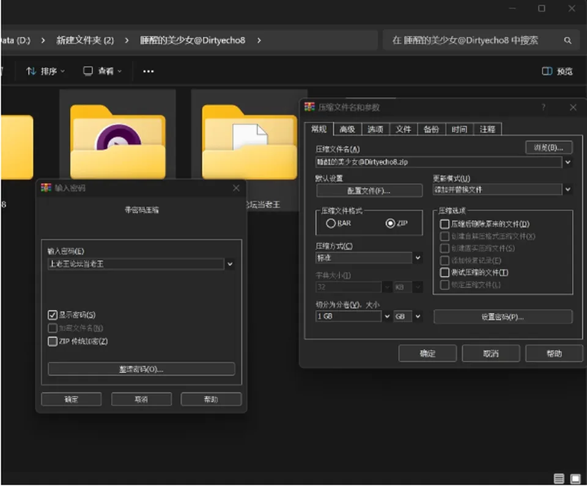The height and width of the screenshot is (486, 587).
Task: Click the 浏览(B)... button
Action: tap(549, 147)
